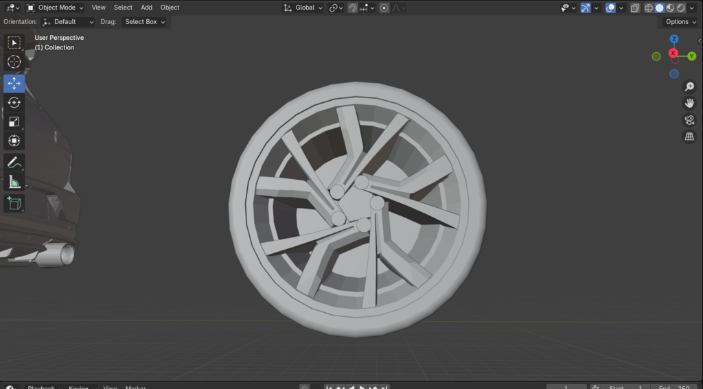Open the Add menu
The height and width of the screenshot is (389, 703).
tap(146, 8)
